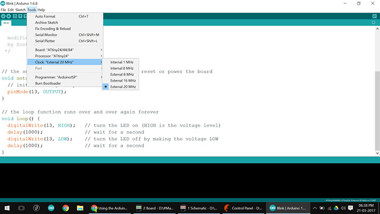Open the Windows Start menu
380x214 pixels.
click(x=7, y=208)
